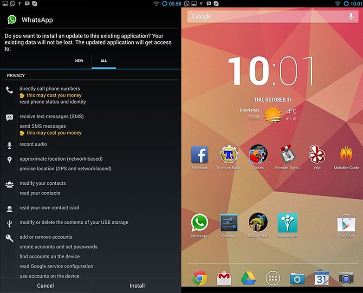
Task: Tap the accounts key permission icon
Action: (x=9, y=238)
